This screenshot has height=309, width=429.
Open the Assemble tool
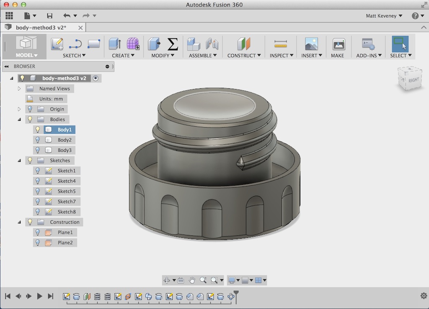193,44
